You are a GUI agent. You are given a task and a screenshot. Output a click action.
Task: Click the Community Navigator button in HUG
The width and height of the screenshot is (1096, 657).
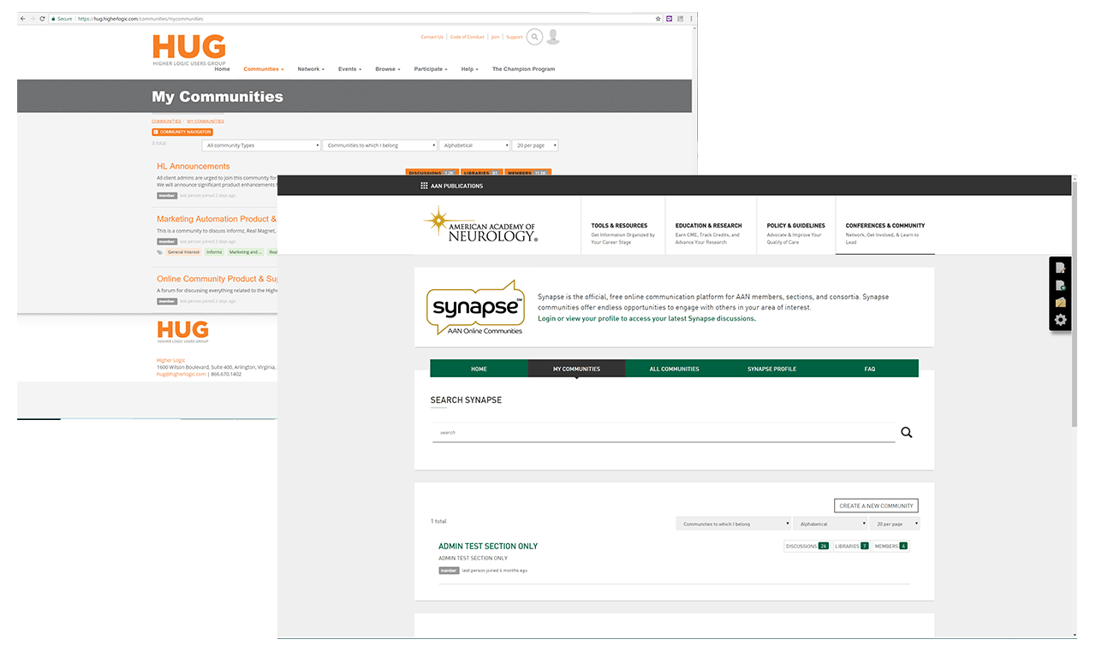[182, 132]
